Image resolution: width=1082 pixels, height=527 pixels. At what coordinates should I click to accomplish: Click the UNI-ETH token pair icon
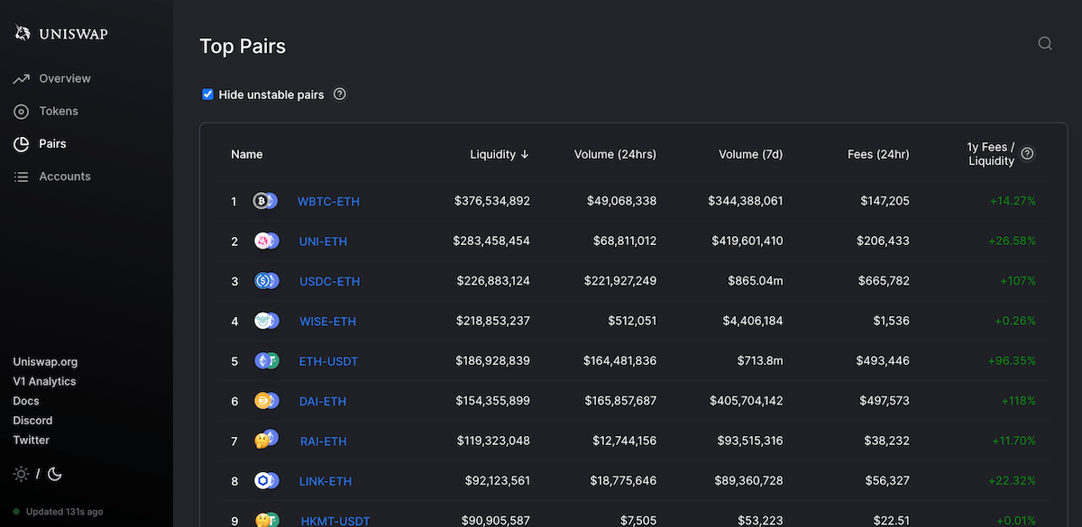(x=266, y=241)
